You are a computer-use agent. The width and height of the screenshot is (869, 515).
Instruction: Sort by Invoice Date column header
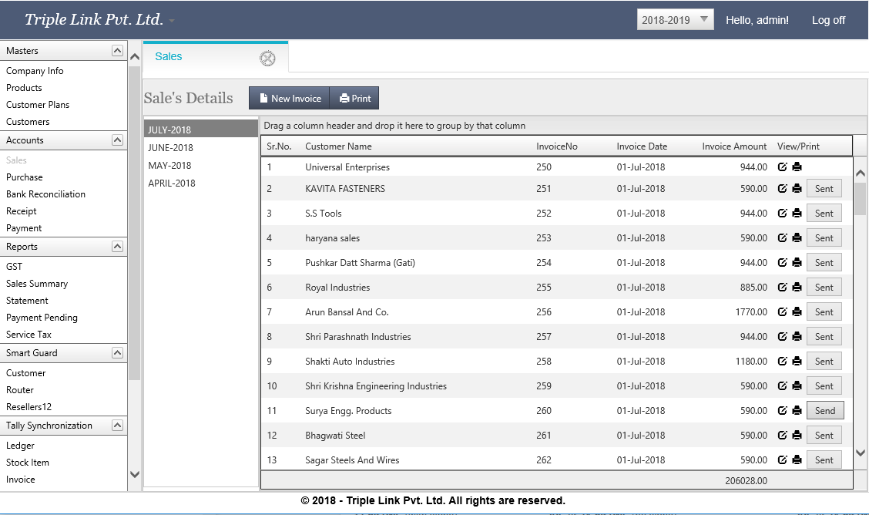(x=642, y=146)
